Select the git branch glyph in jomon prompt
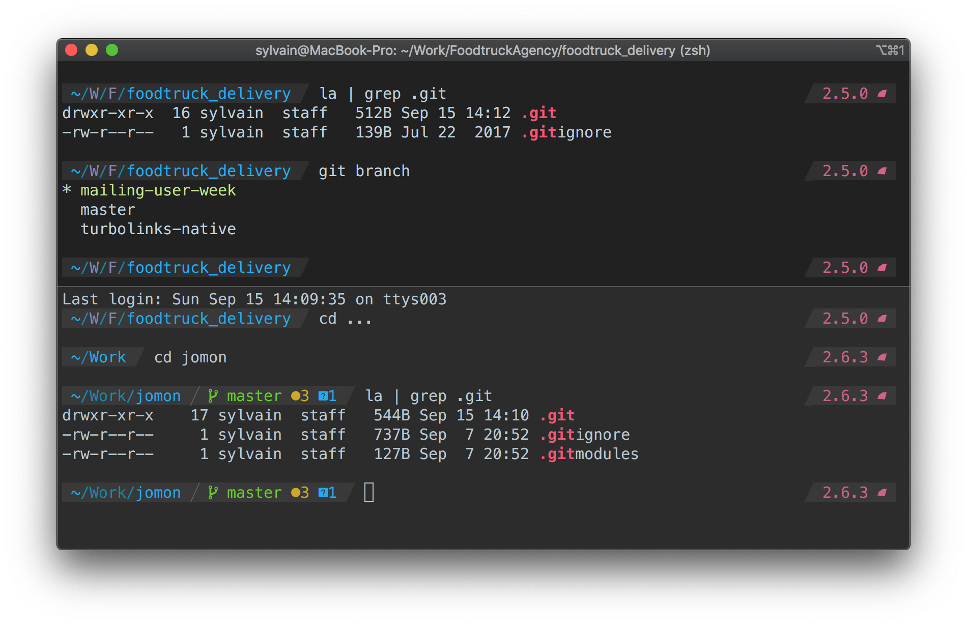 point(212,395)
